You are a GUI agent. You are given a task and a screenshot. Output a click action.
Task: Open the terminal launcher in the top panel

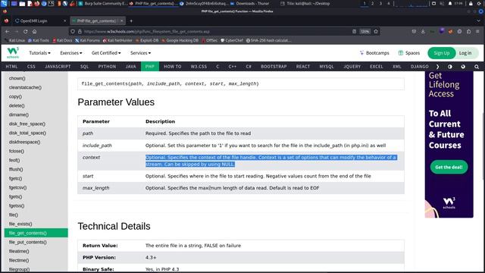pyautogui.click(x=51, y=3)
